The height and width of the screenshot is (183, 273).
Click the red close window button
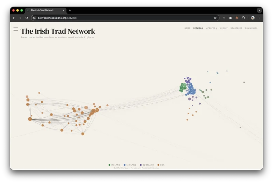click(x=13, y=10)
